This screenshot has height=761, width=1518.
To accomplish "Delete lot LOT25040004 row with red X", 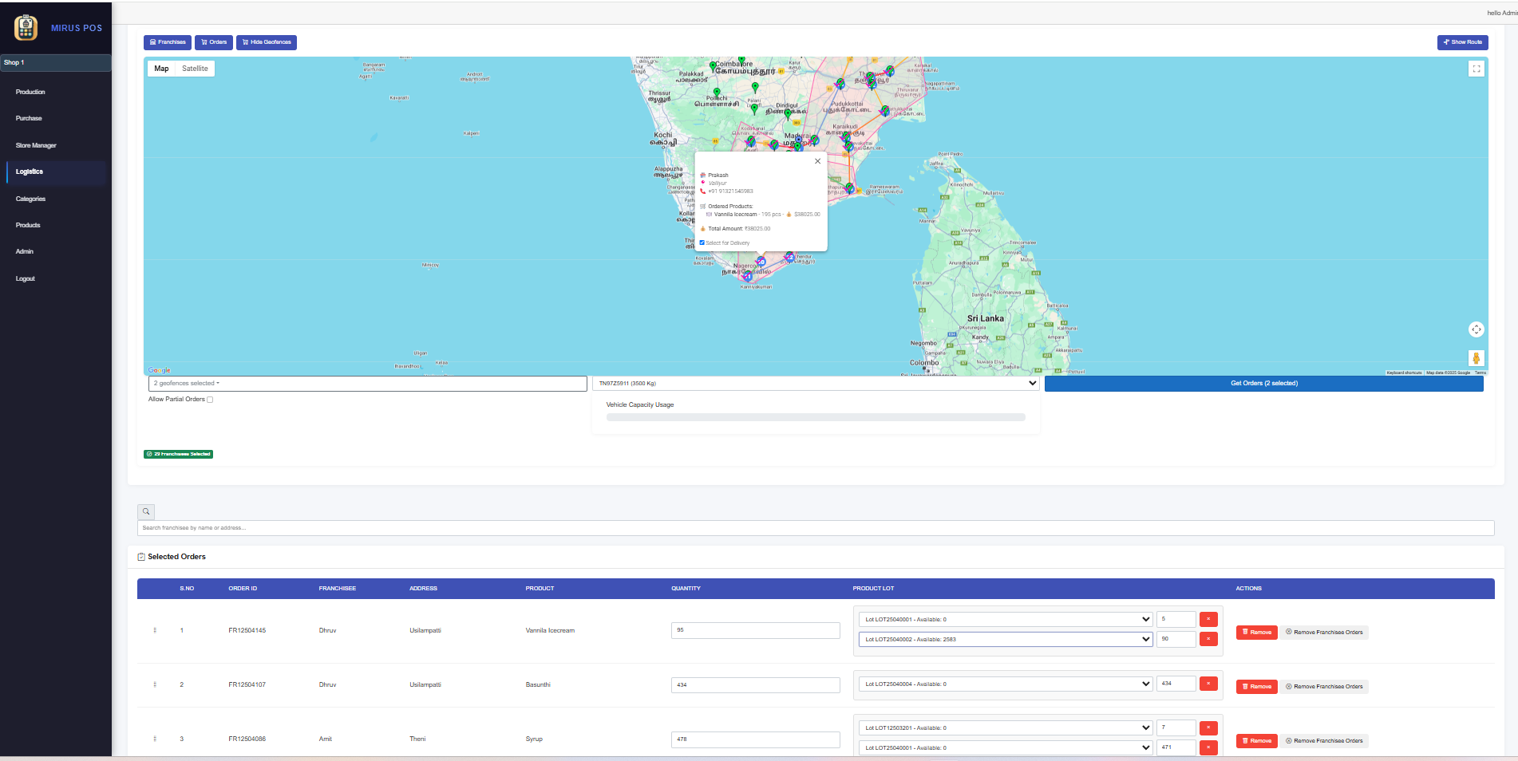I will coord(1208,684).
